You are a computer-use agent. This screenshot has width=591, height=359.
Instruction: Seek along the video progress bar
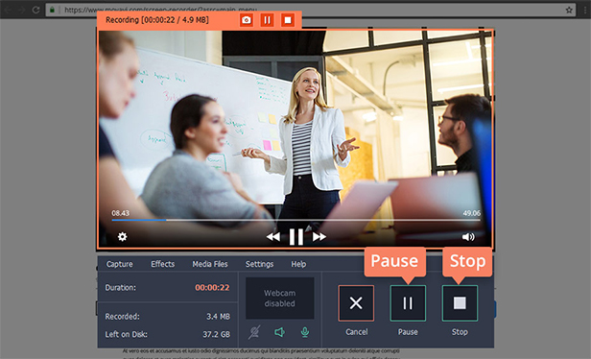295,220
